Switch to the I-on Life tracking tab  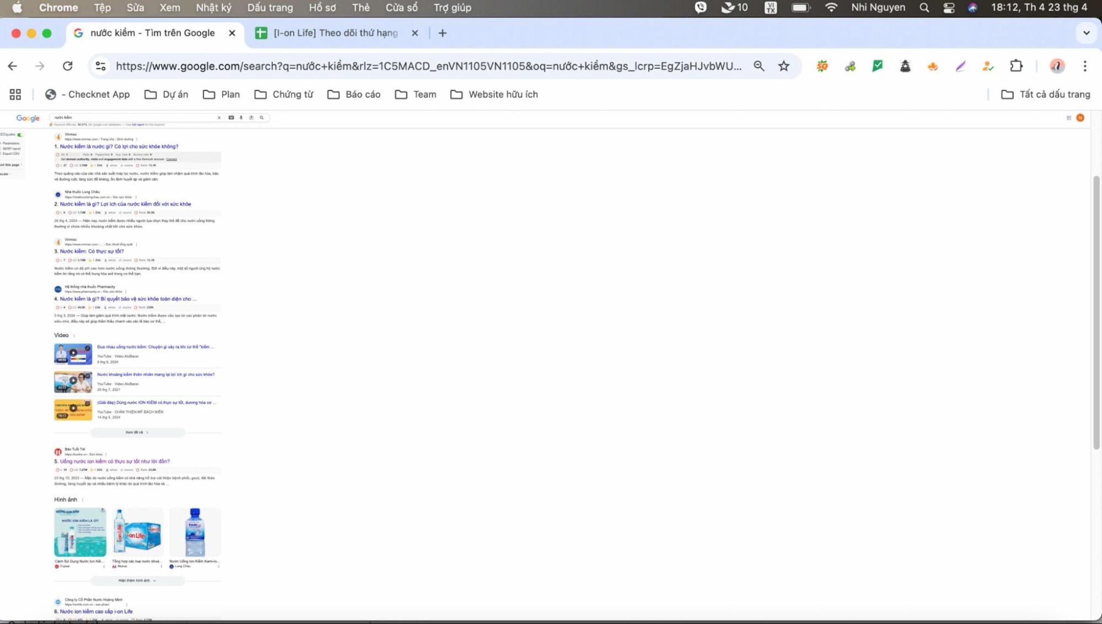[336, 33]
